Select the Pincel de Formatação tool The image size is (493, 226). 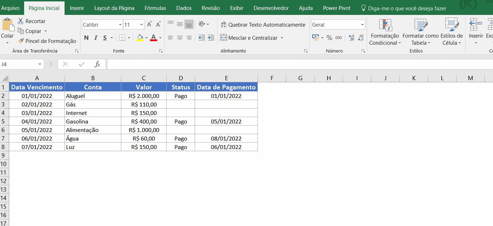tap(47, 41)
